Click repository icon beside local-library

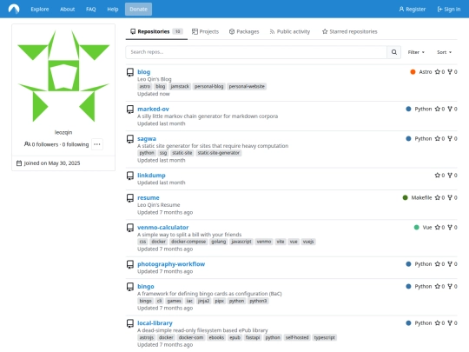tap(130, 323)
